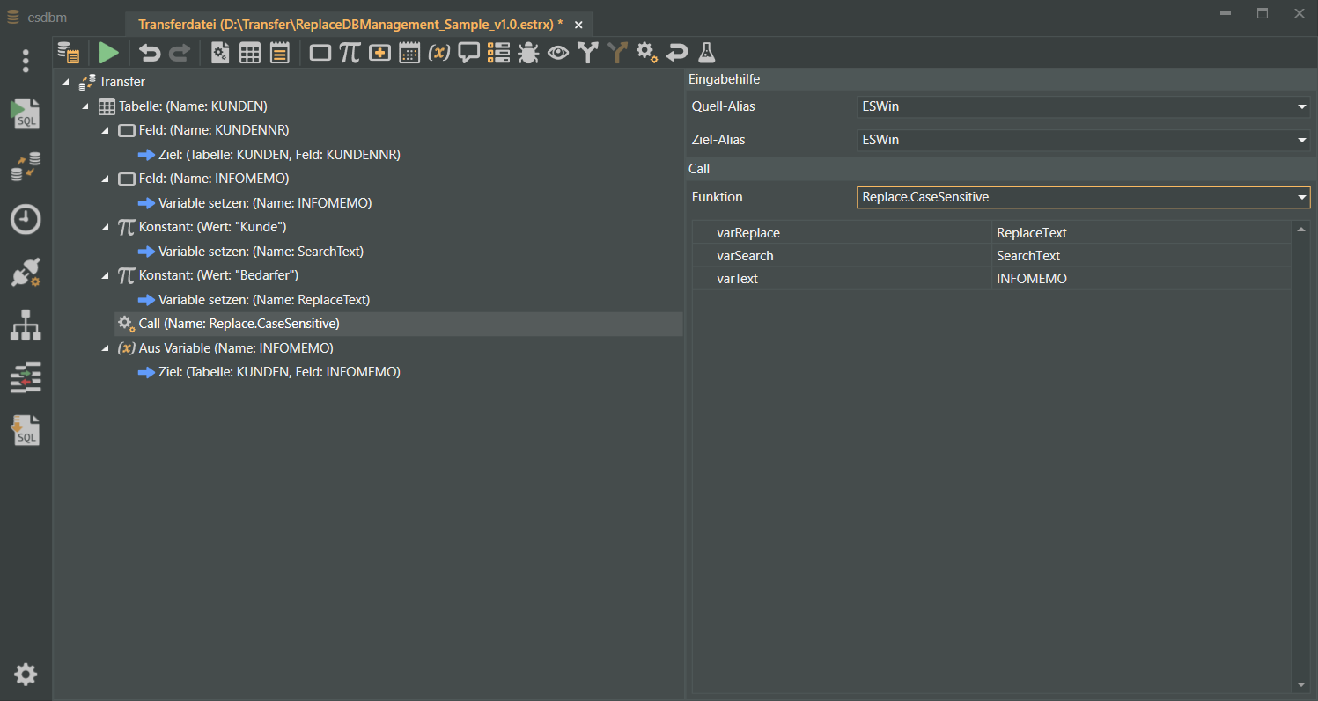Viewport: 1318px width, 701px height.
Task: Add a field with rectangle icon
Action: tap(320, 53)
